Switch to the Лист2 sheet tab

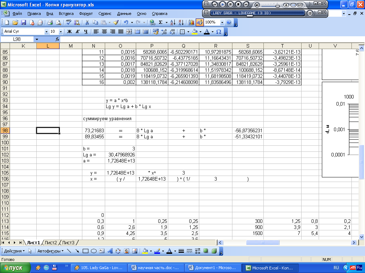(51, 242)
